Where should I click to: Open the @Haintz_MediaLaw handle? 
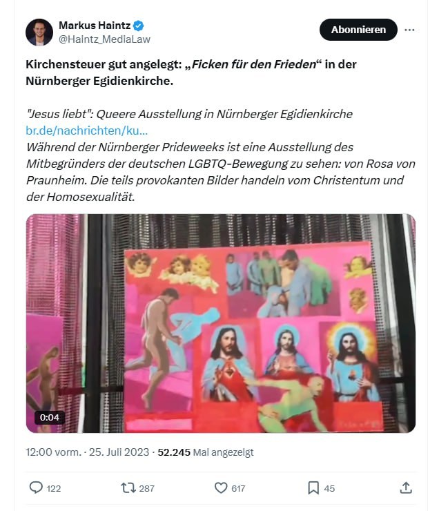[104, 39]
